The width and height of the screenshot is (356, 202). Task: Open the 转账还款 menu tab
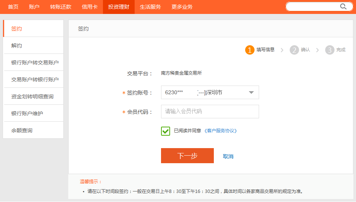coord(60,7)
